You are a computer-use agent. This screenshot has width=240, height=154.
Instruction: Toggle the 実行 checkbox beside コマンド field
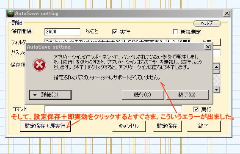click(x=196, y=109)
